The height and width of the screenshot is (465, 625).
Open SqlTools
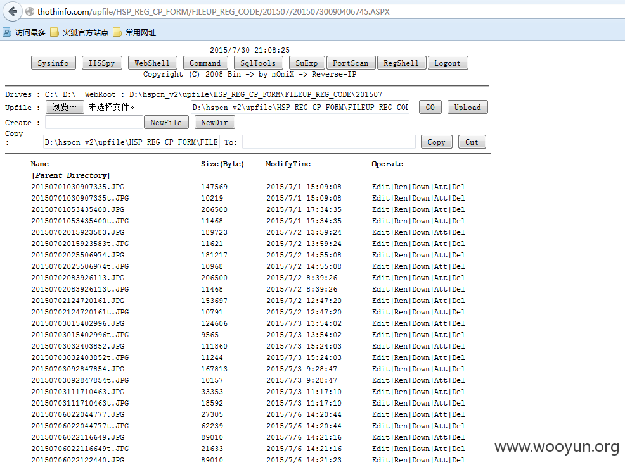(258, 63)
